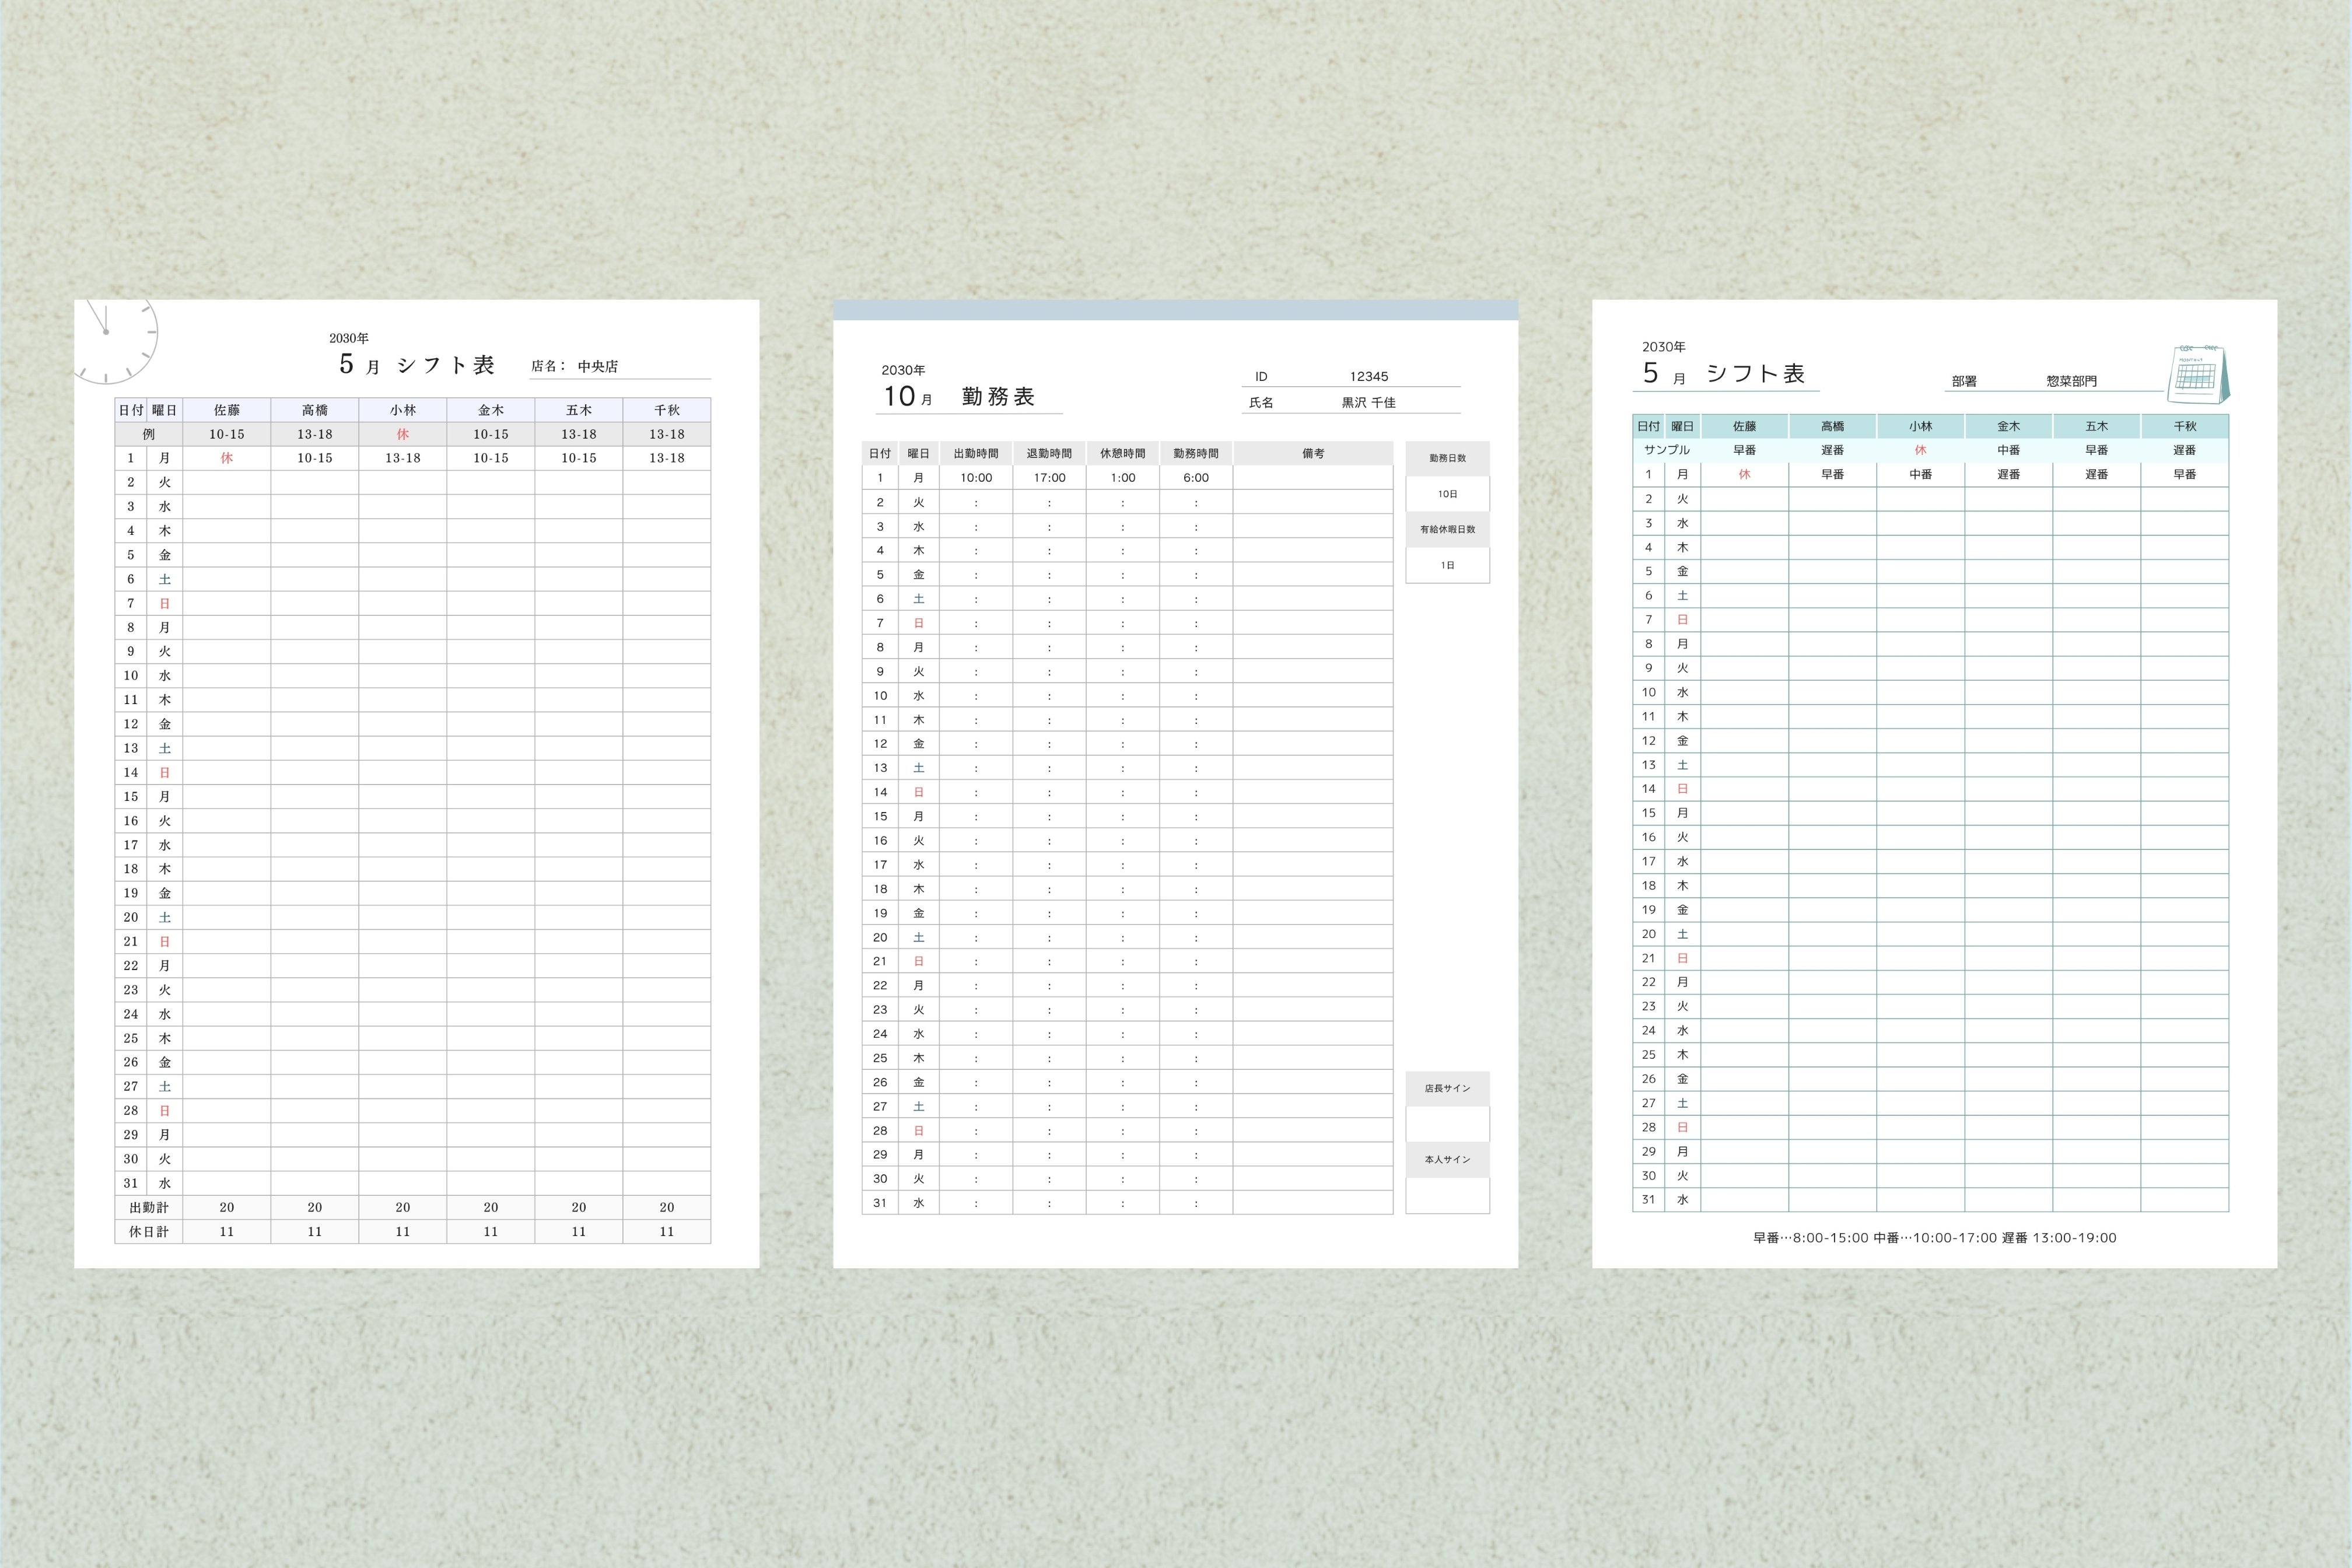Click the ID field showing 12345
The width and height of the screenshot is (2352, 1568).
click(x=1351, y=377)
